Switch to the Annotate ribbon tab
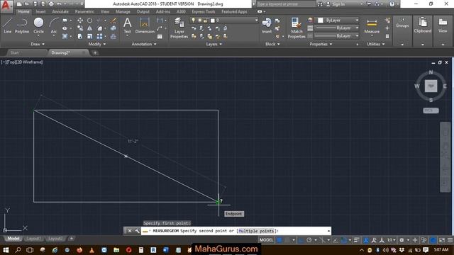 tap(60, 11)
